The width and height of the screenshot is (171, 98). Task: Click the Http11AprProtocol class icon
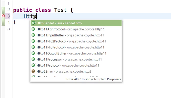coord(33,29)
